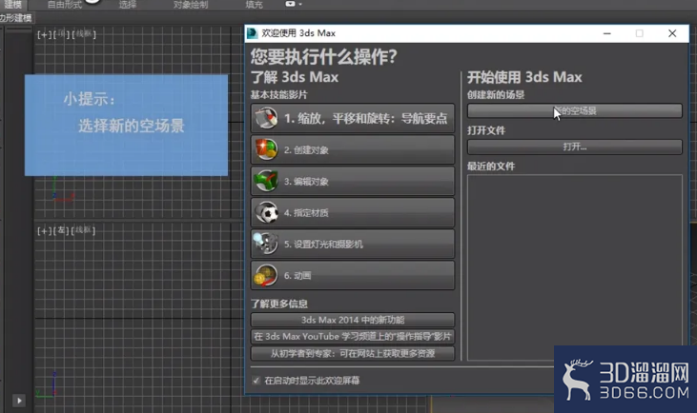697x413 pixels.
Task: Open tutorial 3. 编辑对象
Action: coord(353,182)
